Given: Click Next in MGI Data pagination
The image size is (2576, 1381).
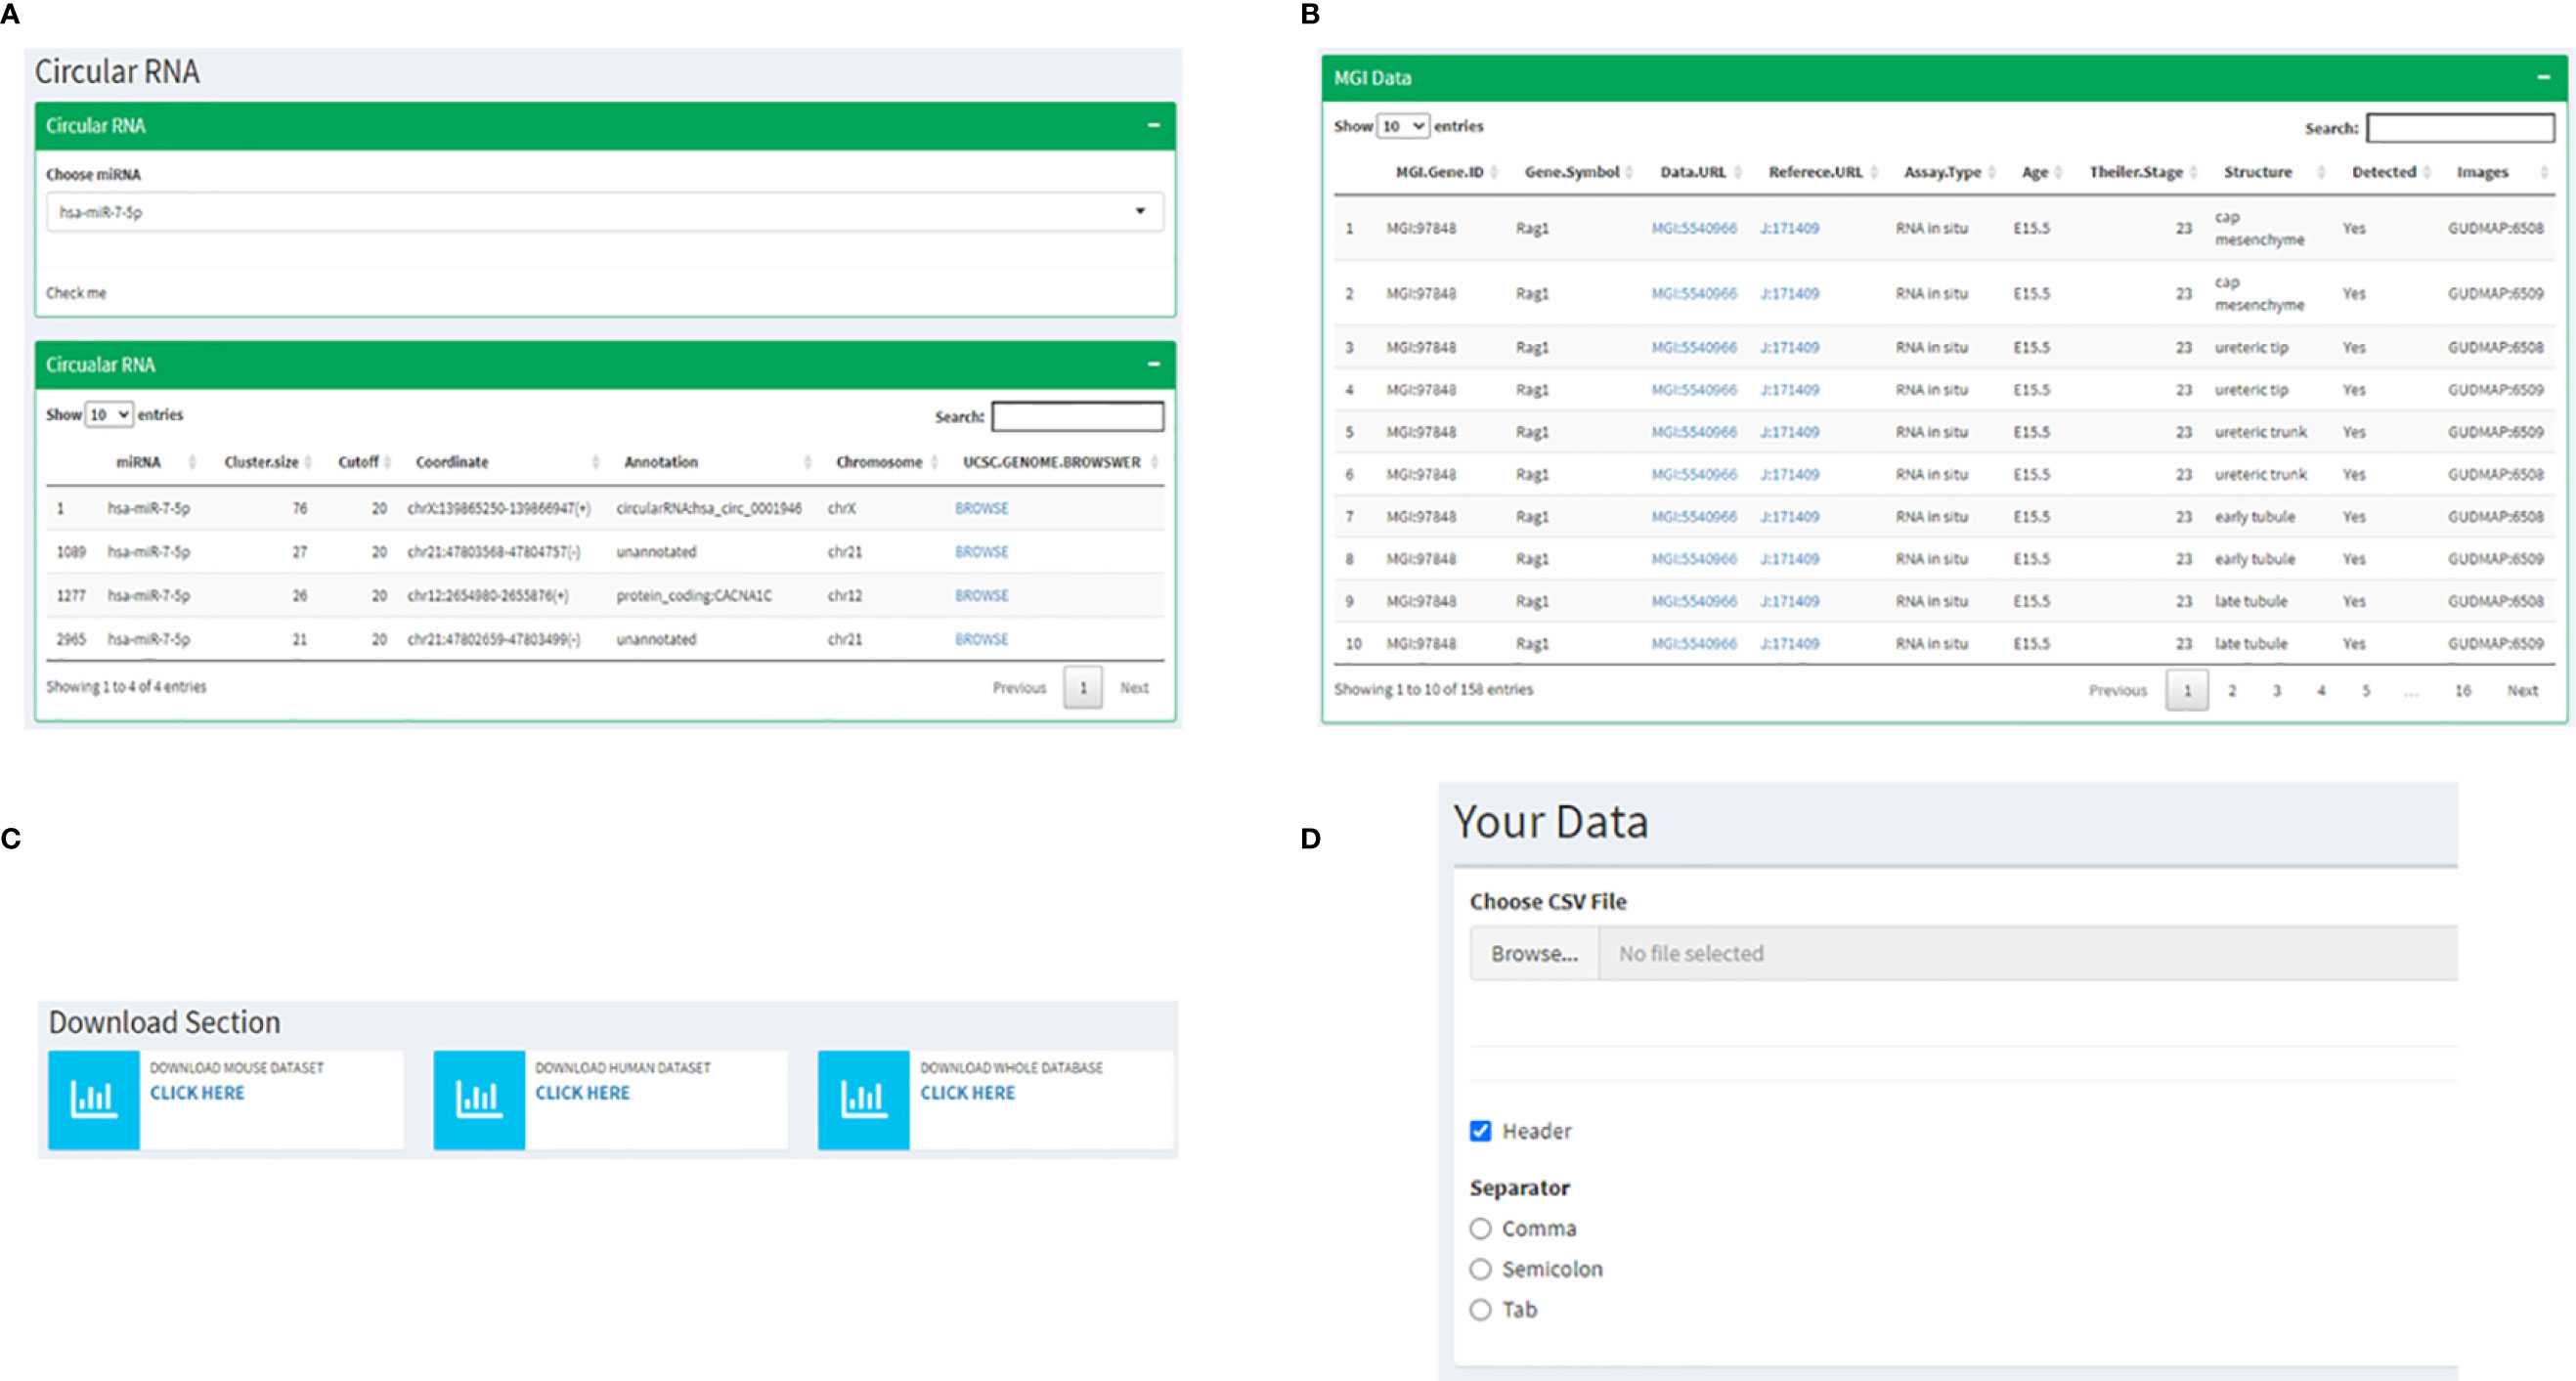Looking at the screenshot, I should click(x=2522, y=691).
